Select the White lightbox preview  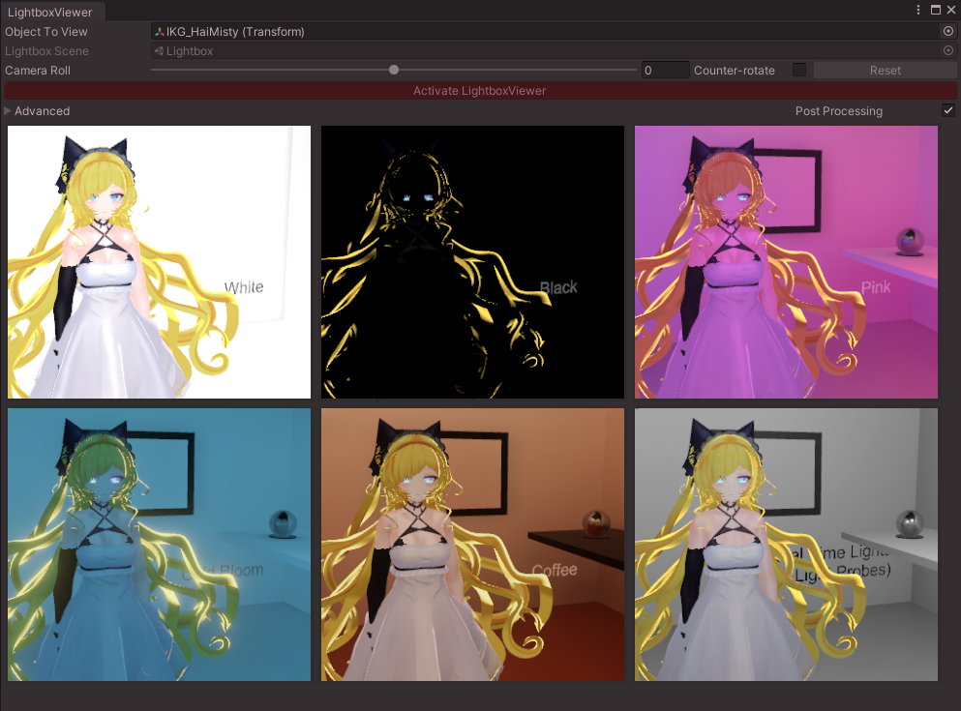point(159,261)
